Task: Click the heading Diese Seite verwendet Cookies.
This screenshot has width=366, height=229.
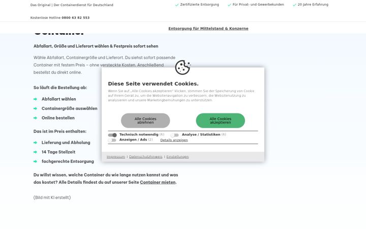Action: click(153, 83)
